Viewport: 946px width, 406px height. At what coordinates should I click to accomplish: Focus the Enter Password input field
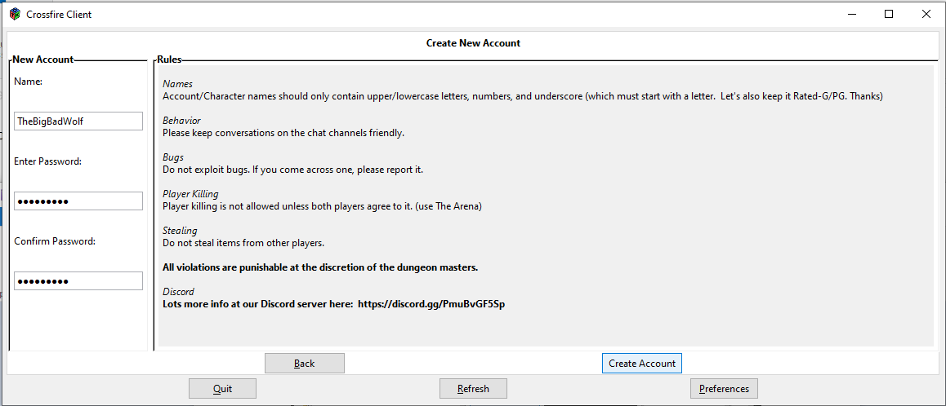point(78,201)
